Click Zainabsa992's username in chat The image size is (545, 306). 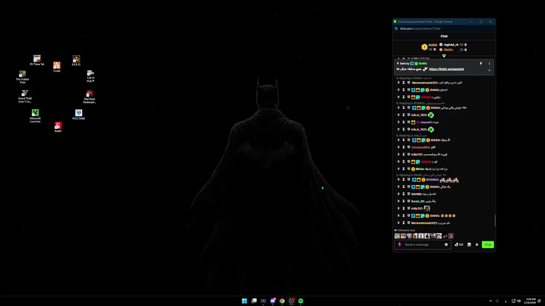coord(420,147)
